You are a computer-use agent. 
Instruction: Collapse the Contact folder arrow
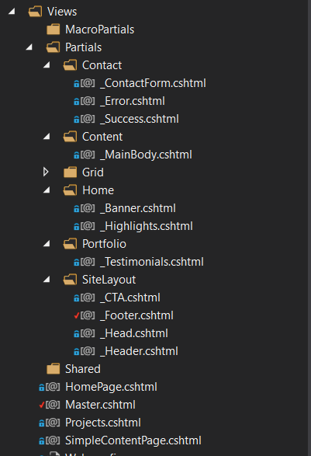[47, 65]
